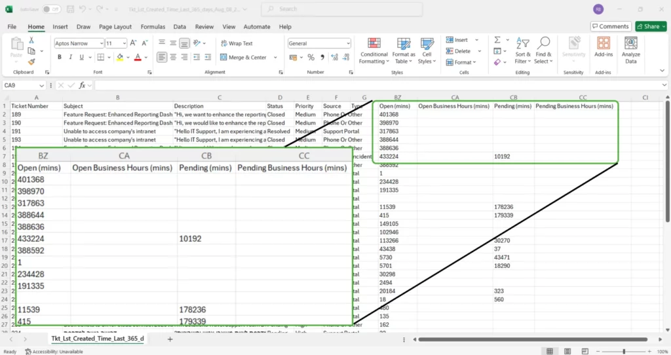671x355 pixels.
Task: Click the Clear eraser icon in Editing
Action: [x=497, y=62]
